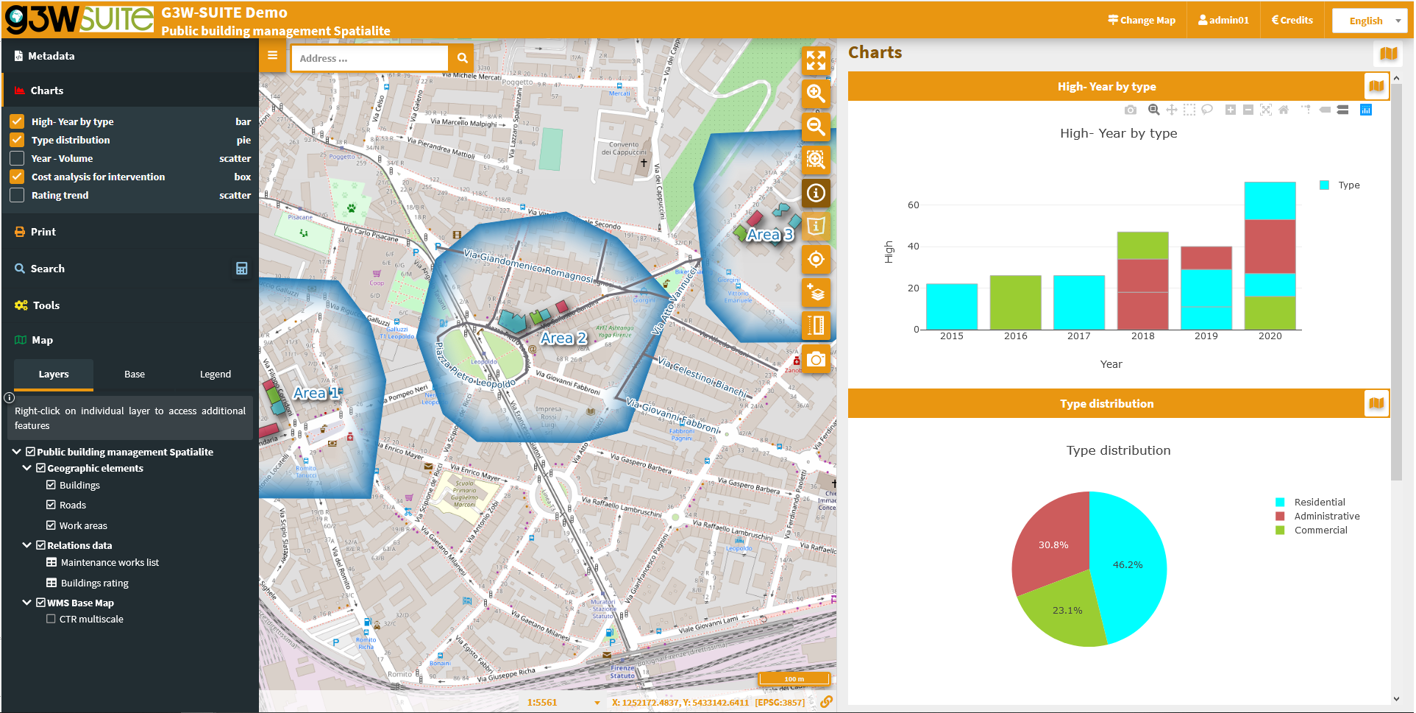Click the Change Map button
Viewport: 1416px width, 713px height.
click(x=1142, y=20)
